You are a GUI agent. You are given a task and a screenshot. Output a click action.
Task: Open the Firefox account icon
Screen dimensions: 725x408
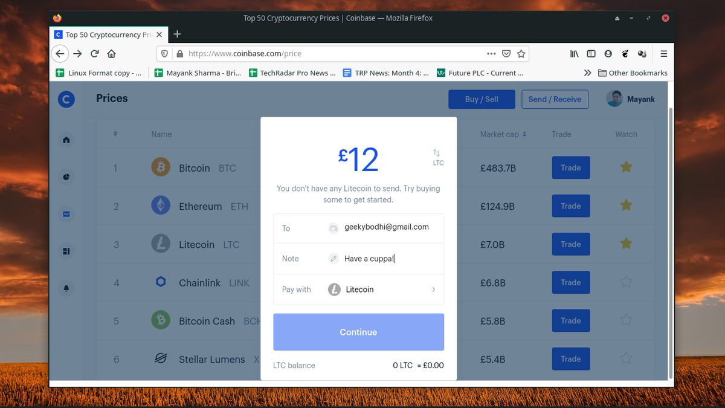click(608, 53)
